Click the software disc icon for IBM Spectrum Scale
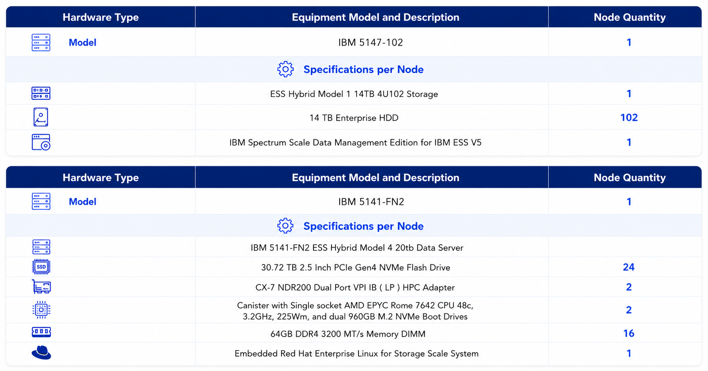Screen dimensions: 708x371 click(x=41, y=142)
